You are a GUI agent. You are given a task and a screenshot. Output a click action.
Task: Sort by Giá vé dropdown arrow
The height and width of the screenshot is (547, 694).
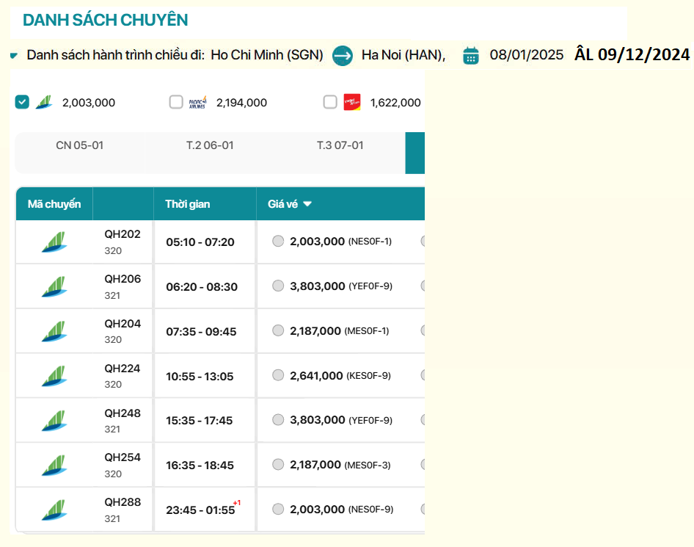pos(307,204)
